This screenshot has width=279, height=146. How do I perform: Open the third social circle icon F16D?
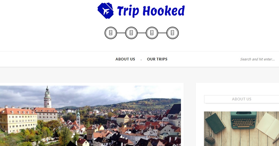pyautogui.click(x=152, y=33)
